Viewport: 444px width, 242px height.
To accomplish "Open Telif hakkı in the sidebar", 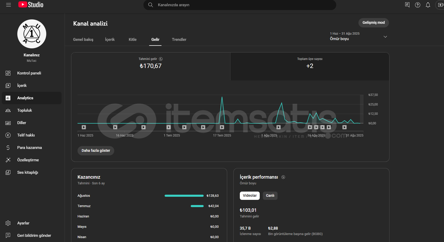I will [32, 135].
